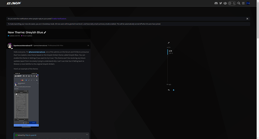The height and width of the screenshot is (139, 259).
Task: Click the 'New Theme: Greyish Blue' title
Action: [25, 33]
